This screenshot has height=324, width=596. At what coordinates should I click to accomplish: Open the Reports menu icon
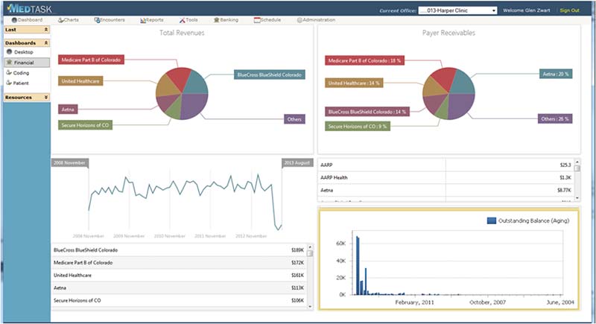[x=143, y=20]
